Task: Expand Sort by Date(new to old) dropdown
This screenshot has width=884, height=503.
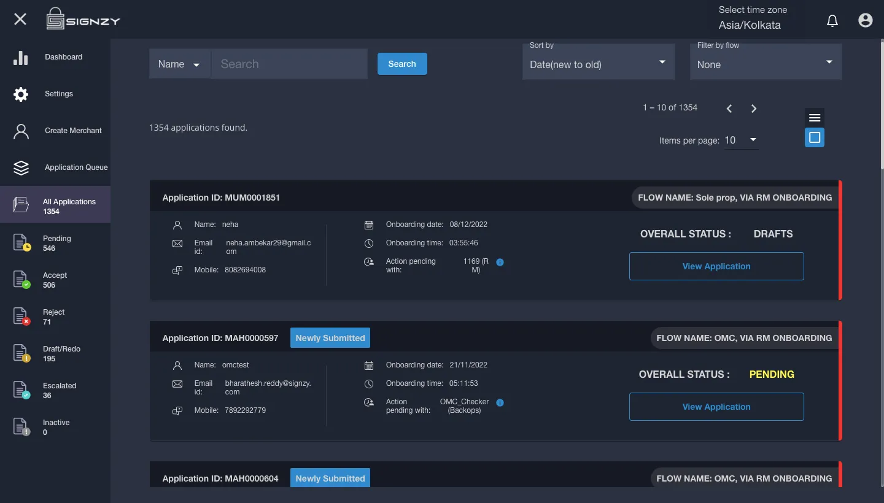Action: [599, 61]
